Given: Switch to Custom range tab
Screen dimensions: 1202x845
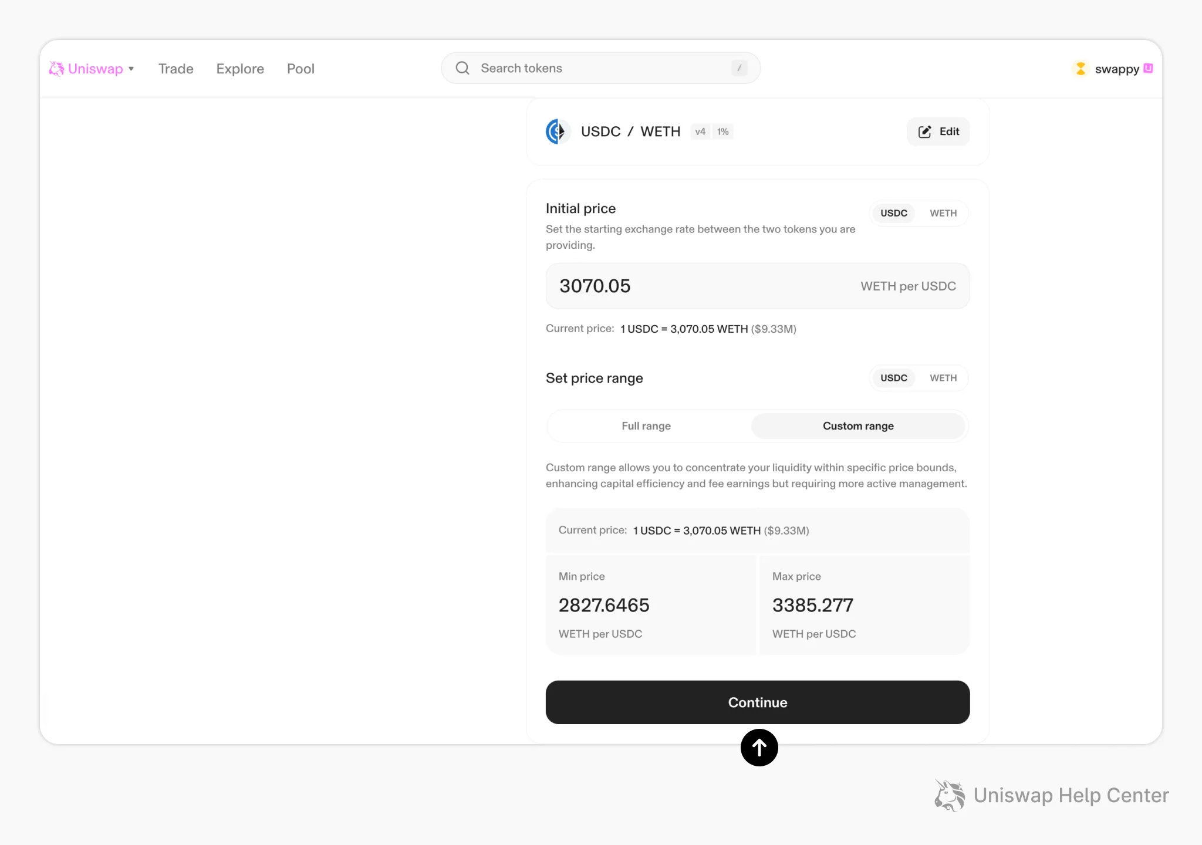Looking at the screenshot, I should [858, 426].
